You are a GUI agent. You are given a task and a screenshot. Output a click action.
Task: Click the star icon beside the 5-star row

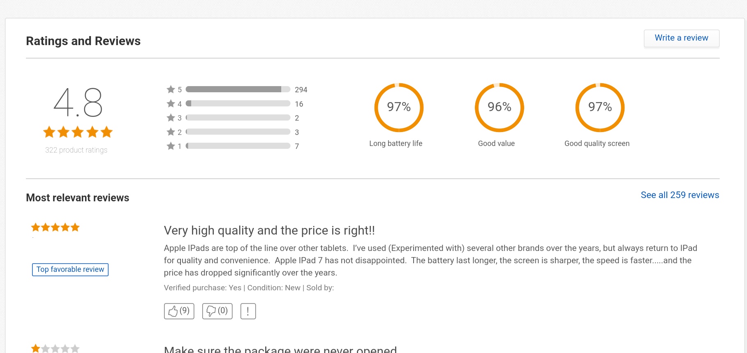pos(171,89)
